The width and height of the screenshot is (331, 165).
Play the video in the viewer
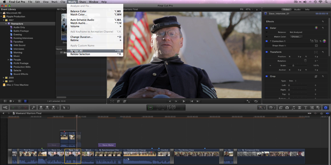[184, 101]
